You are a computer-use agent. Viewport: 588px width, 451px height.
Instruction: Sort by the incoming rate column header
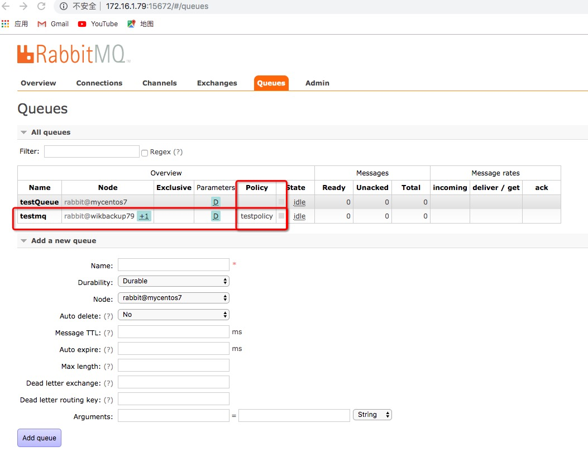[x=450, y=188]
